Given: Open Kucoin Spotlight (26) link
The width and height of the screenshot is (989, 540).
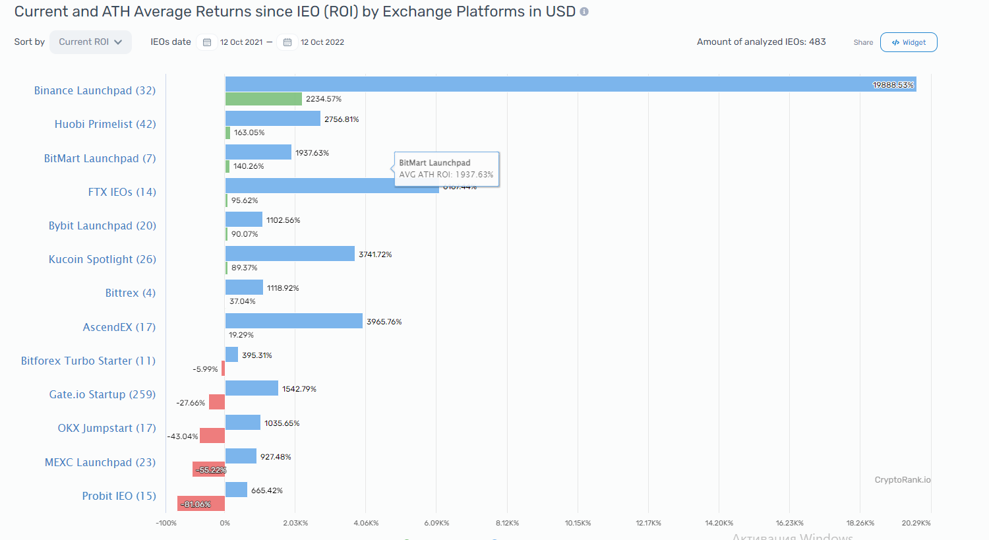Looking at the screenshot, I should (102, 260).
